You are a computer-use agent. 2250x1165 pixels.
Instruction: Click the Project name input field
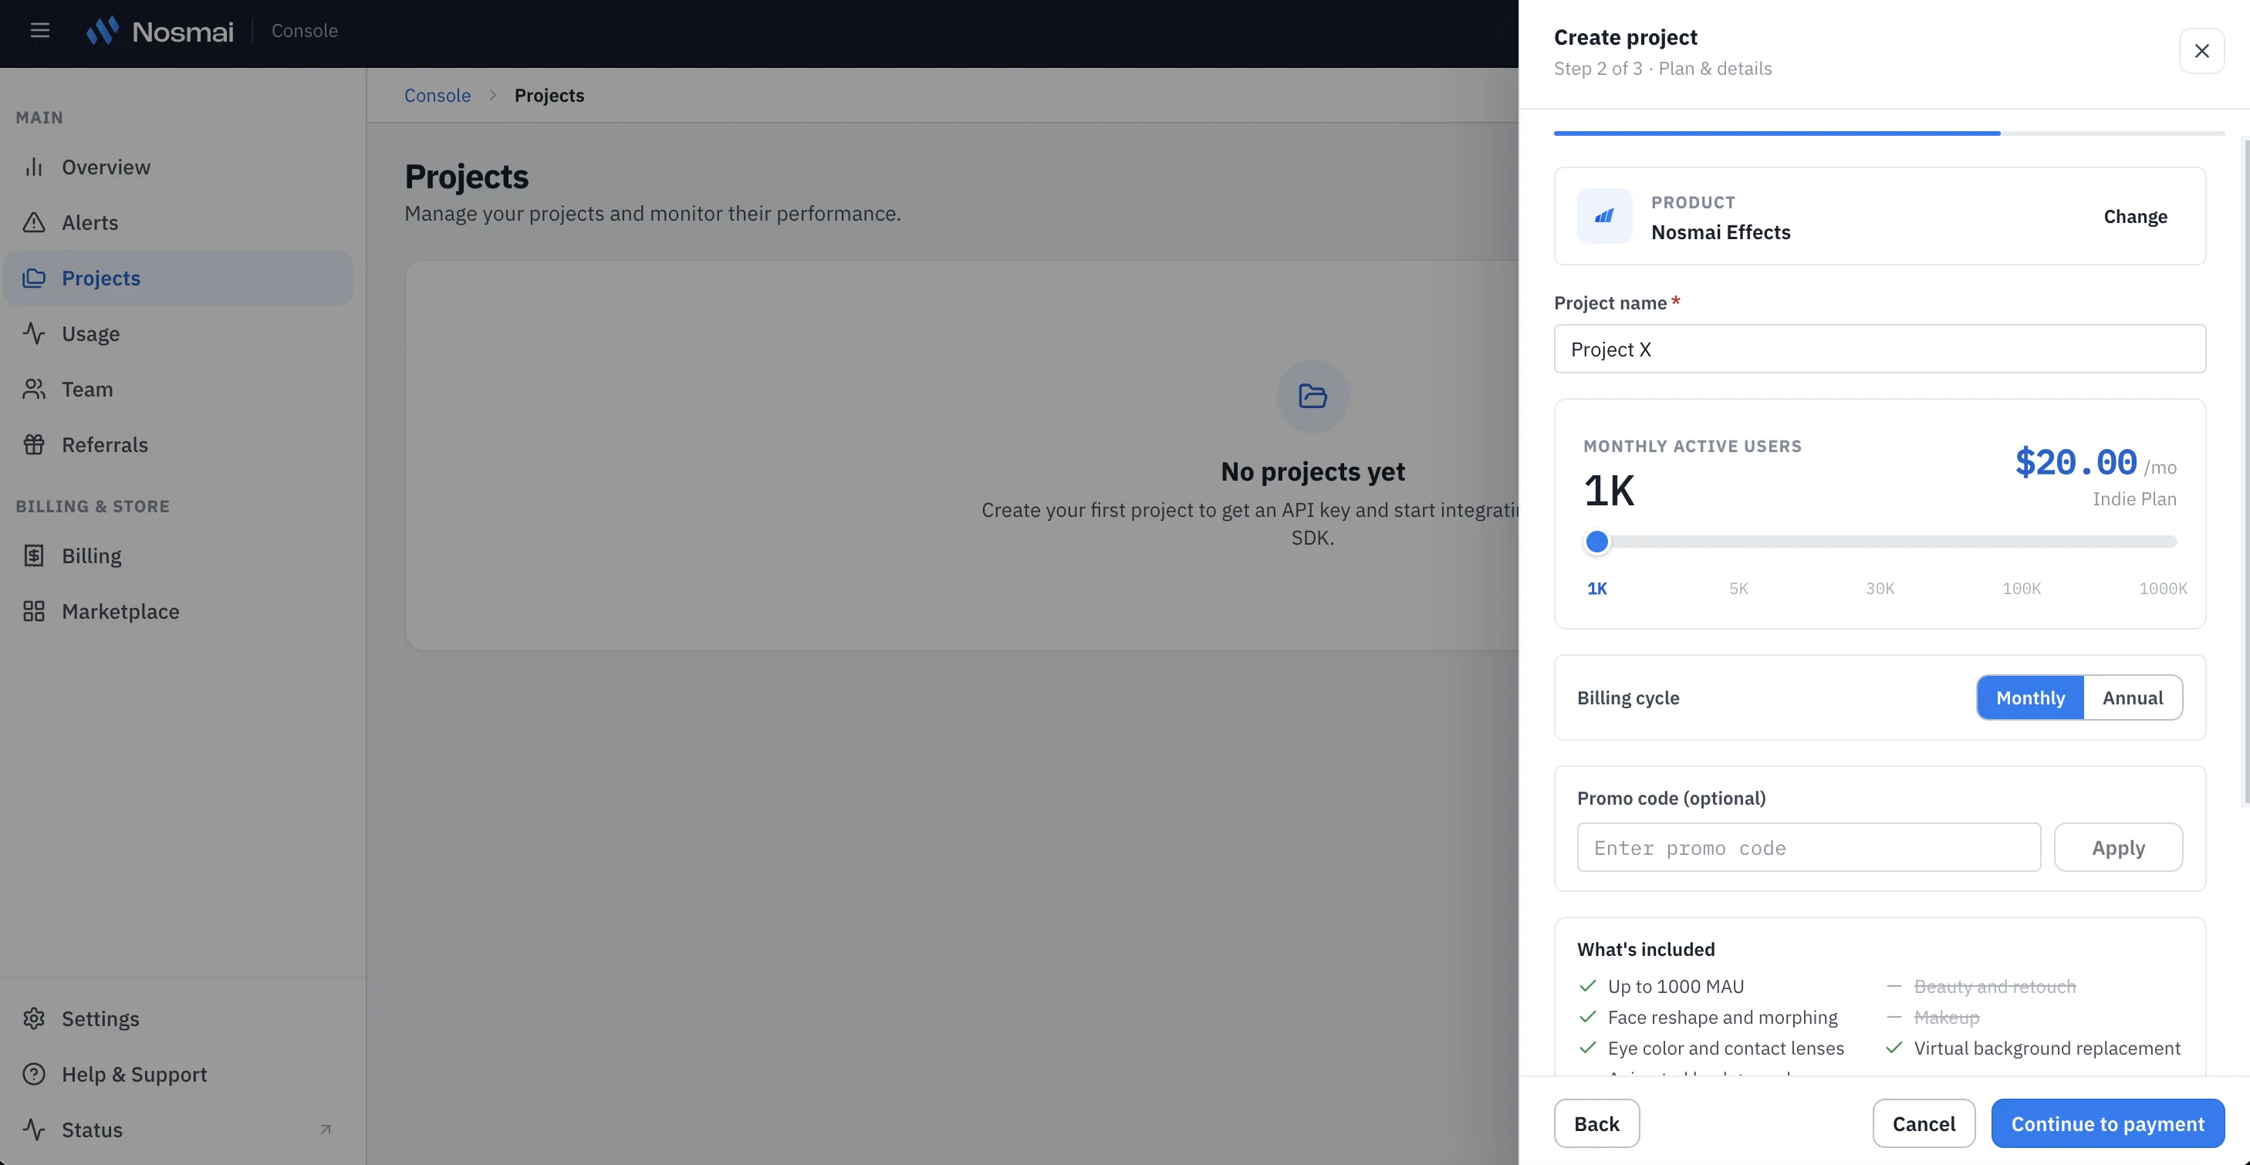pyautogui.click(x=1880, y=349)
